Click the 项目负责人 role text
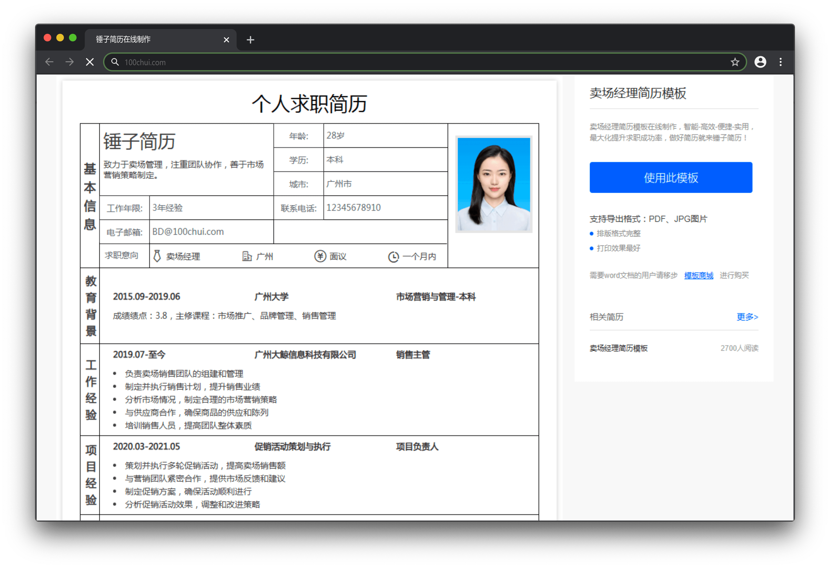 [x=417, y=446]
